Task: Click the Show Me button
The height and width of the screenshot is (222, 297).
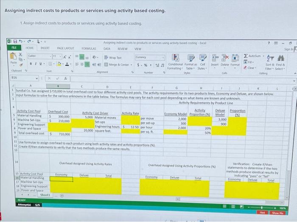Action: coord(277,213)
